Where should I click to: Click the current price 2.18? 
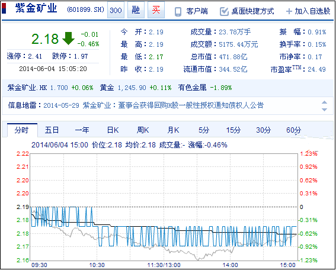(x=45, y=39)
